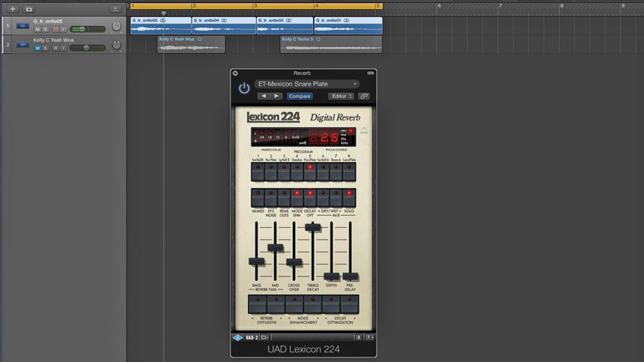644x362 pixels.
Task: Unmute the Kelly C Yeah Woa track
Action: 37,48
